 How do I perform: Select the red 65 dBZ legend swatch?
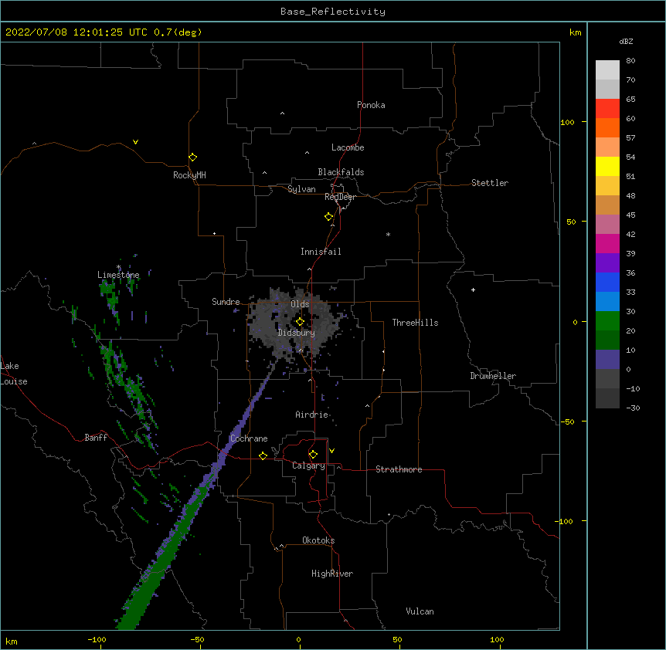pos(607,108)
